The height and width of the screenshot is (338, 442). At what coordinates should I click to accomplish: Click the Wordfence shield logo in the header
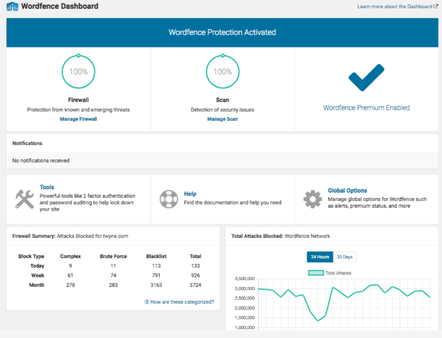point(13,6)
